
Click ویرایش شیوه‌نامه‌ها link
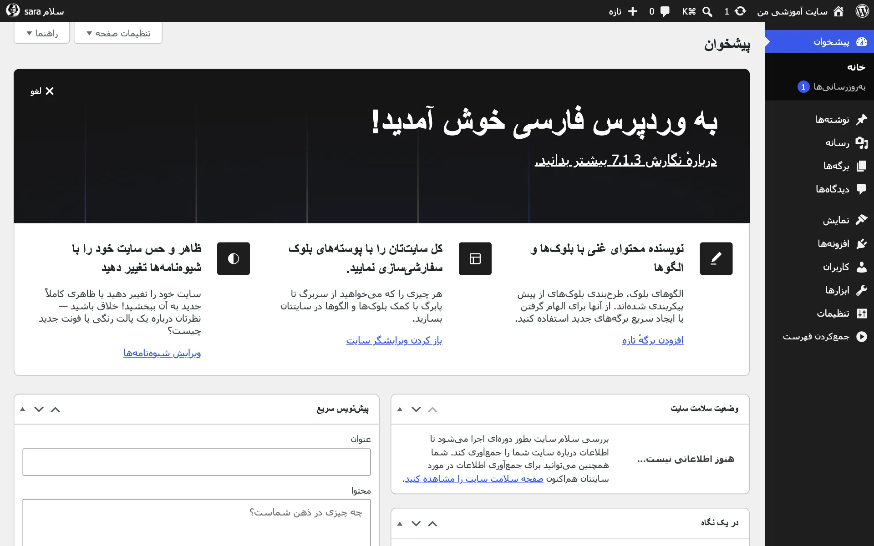point(162,353)
